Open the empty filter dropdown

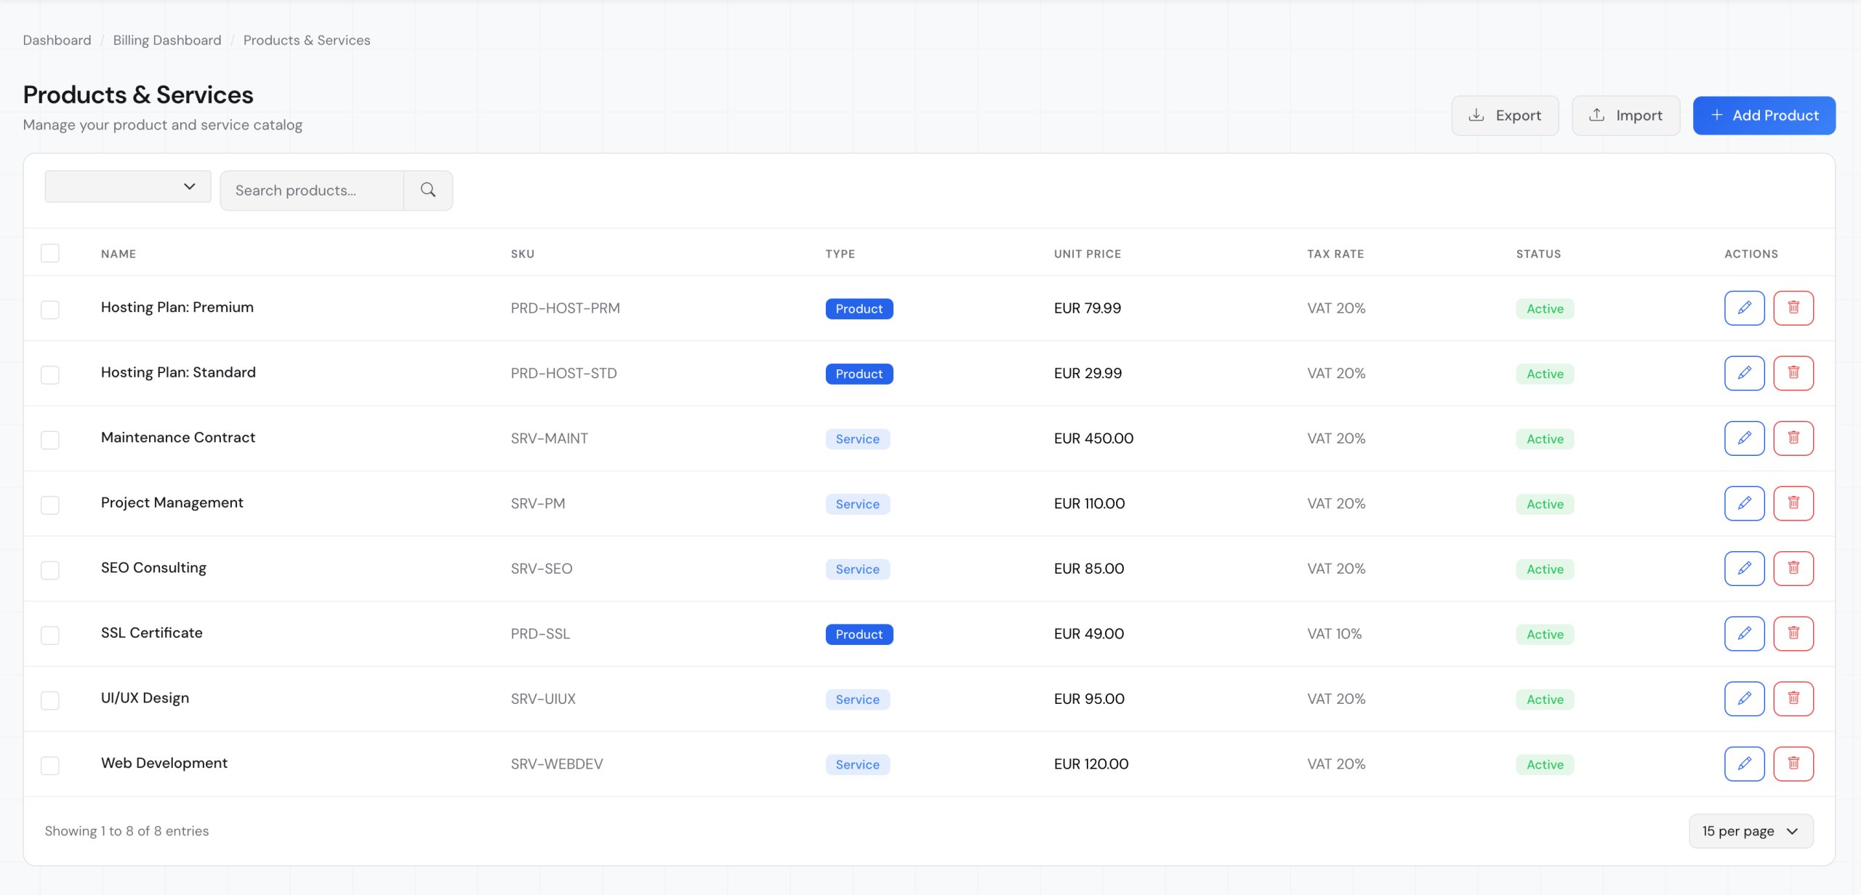(x=128, y=187)
